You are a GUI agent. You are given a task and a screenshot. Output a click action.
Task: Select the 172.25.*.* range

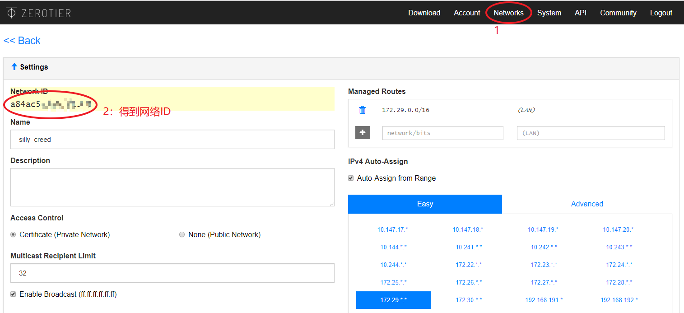click(393, 282)
